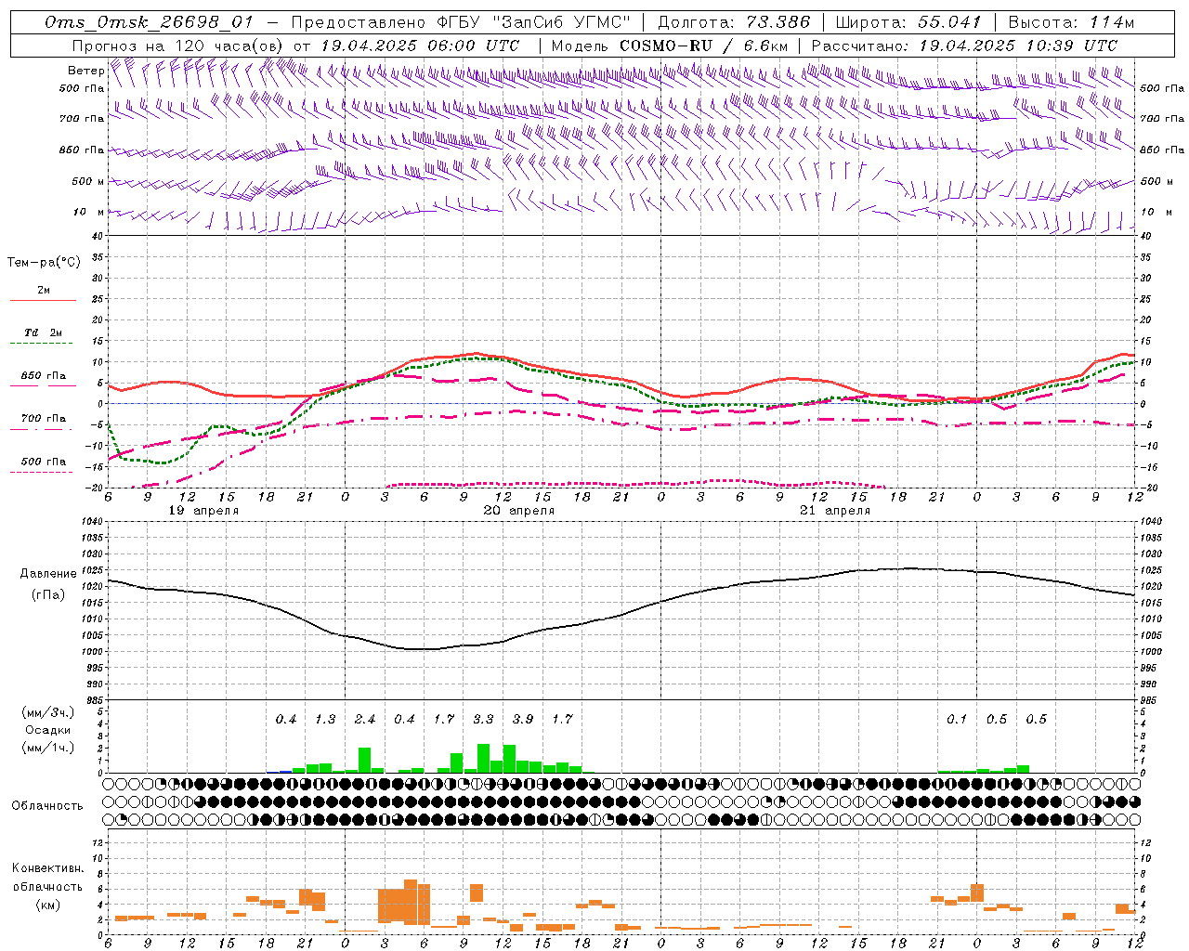Select the 2.4 precipitation total
The width and height of the screenshot is (1189, 951).
[365, 720]
